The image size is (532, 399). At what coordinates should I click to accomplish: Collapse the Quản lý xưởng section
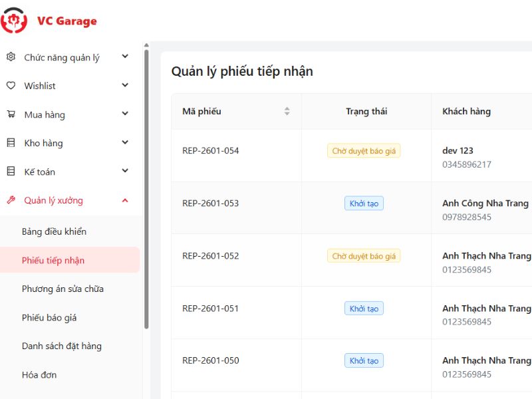124,200
